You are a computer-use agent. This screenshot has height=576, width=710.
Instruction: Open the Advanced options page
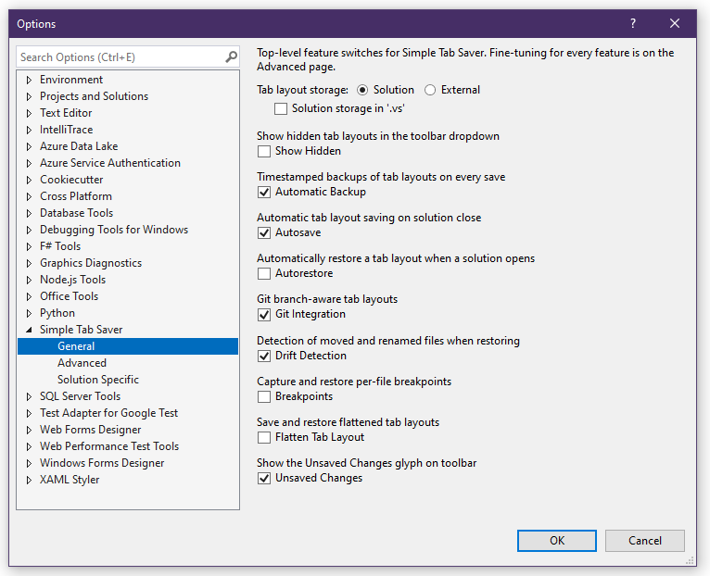[x=82, y=363]
